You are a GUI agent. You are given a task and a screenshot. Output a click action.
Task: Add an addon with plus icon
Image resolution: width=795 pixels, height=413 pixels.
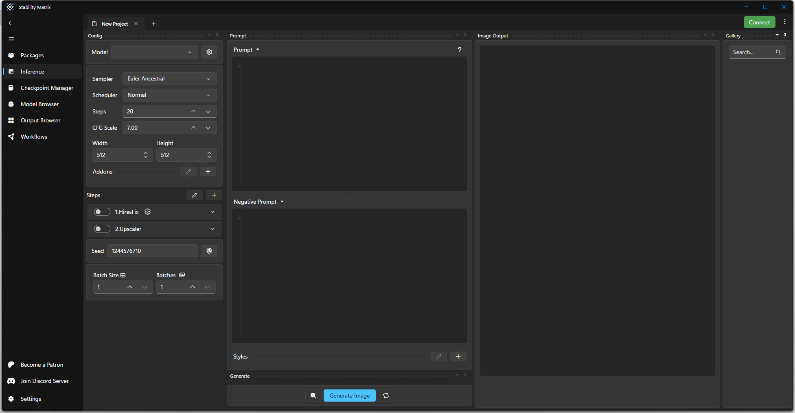[x=208, y=172]
